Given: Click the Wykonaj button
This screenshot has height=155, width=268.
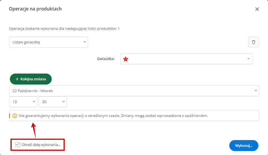Looking at the screenshot, I should pos(244,146).
